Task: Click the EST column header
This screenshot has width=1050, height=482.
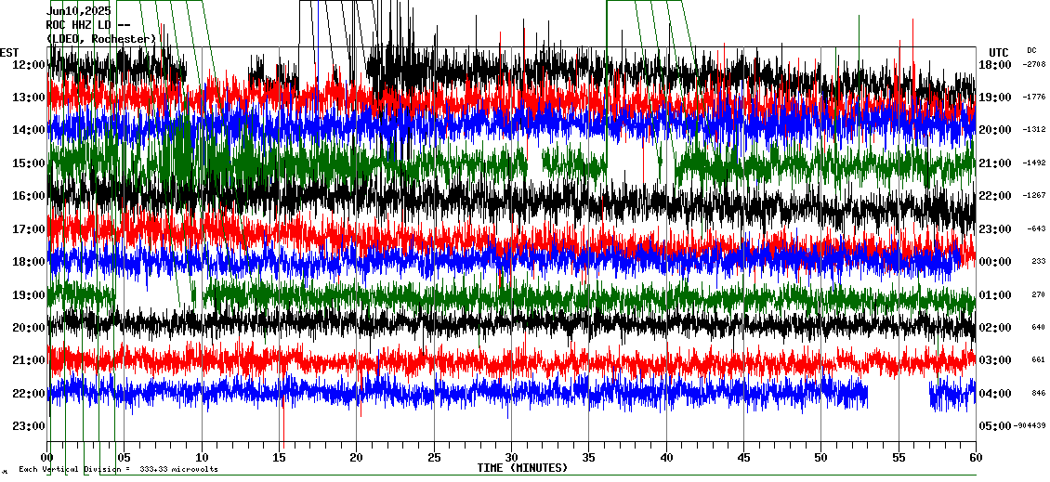Action: pos(9,52)
